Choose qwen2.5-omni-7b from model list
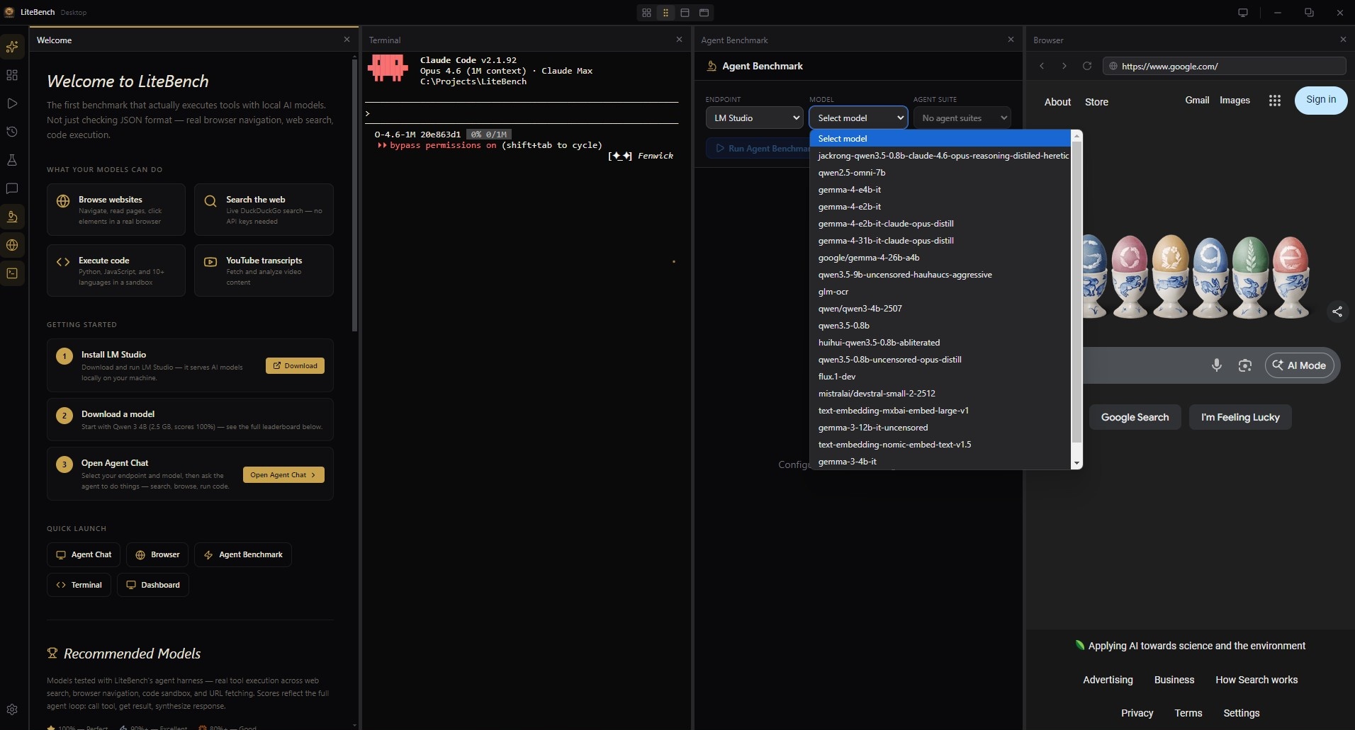1355x730 pixels. (x=940, y=173)
